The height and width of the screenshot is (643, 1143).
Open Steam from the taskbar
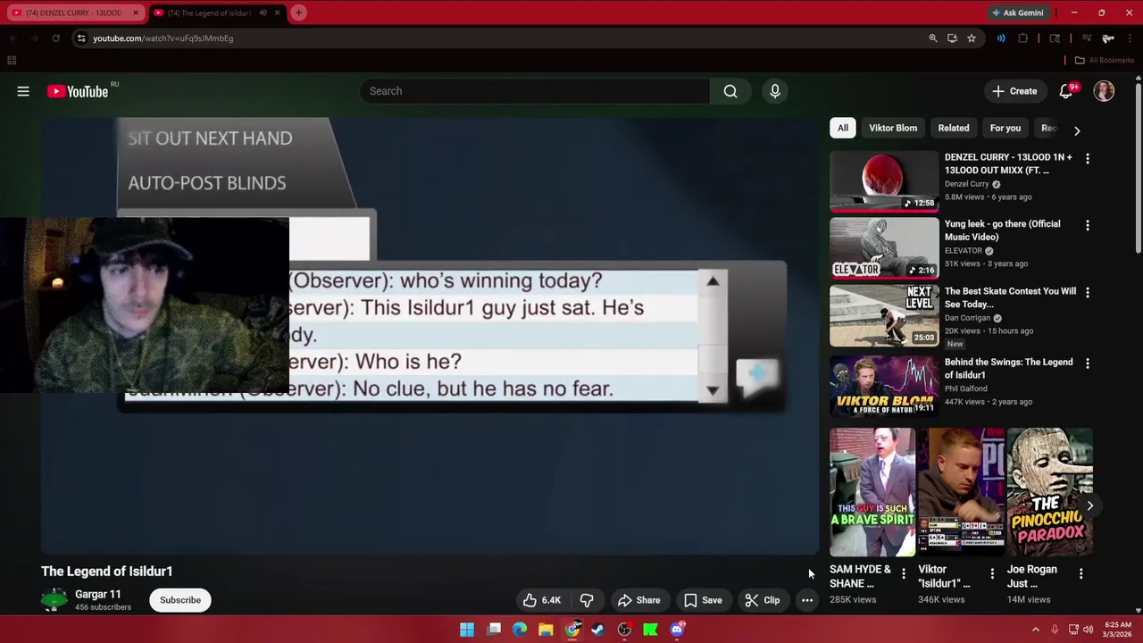coord(598,630)
